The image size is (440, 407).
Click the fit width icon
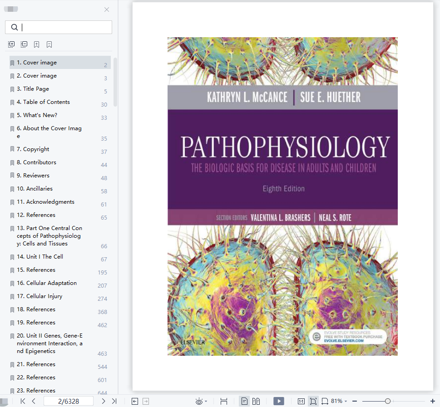325,402
